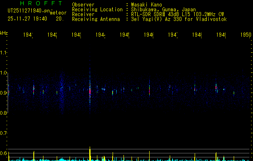
Task: Click the 'Receiving Location' label
Action: click(x=97, y=10)
